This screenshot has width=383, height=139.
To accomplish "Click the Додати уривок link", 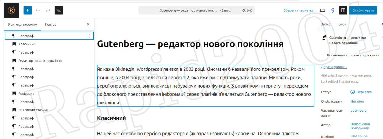I will (334, 67).
